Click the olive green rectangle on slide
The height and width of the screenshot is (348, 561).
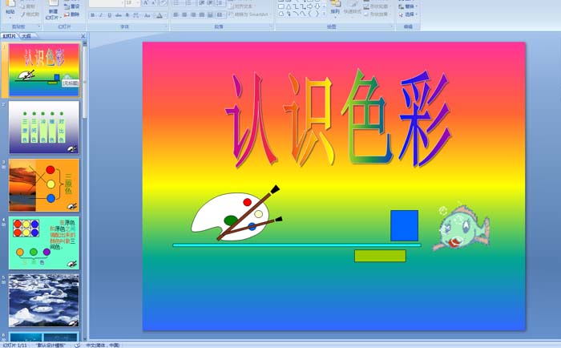[380, 256]
